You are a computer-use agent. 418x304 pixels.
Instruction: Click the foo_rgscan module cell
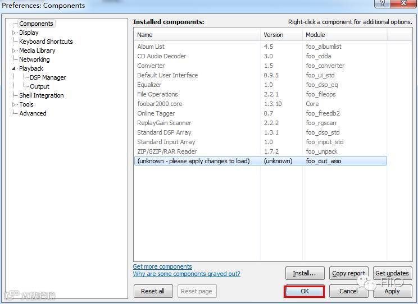321,123
